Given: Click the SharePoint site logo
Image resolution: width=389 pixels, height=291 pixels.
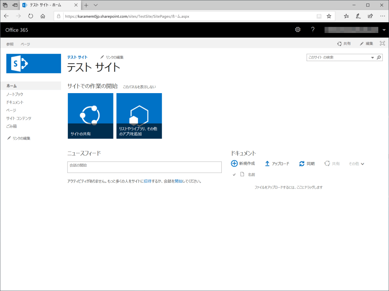Looking at the screenshot, I should [x=34, y=63].
